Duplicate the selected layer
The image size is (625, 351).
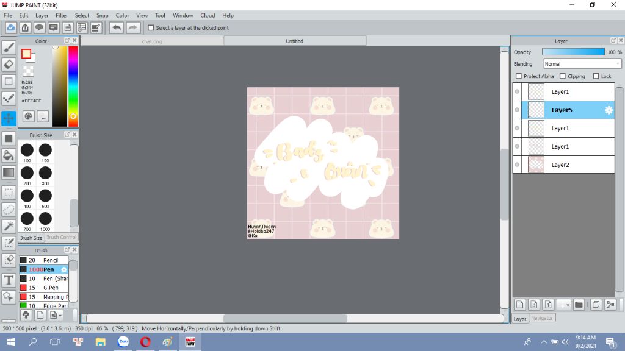click(596, 305)
